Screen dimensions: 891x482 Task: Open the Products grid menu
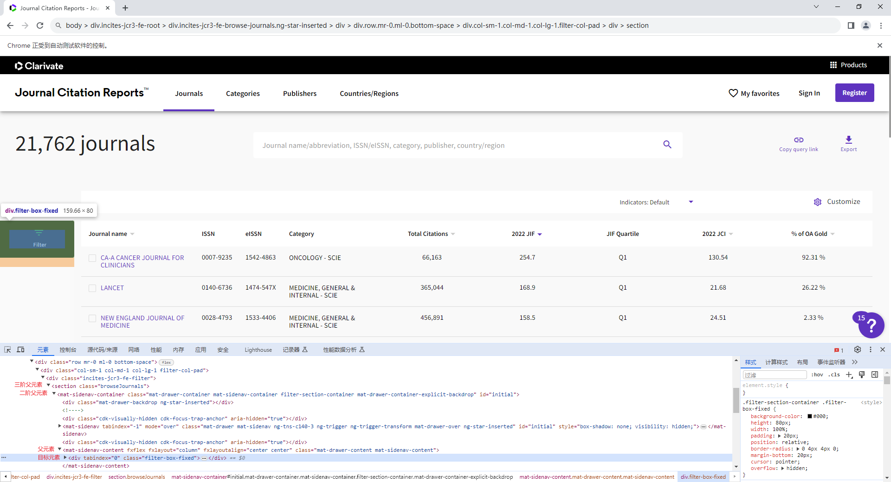848,65
